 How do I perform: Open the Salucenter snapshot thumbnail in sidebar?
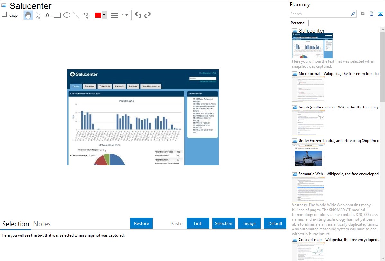(x=312, y=46)
